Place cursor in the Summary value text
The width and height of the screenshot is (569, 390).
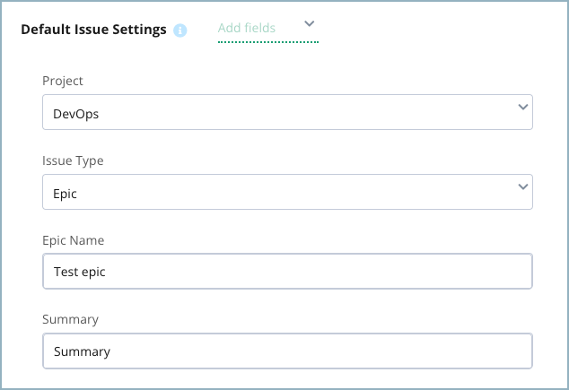pos(82,351)
